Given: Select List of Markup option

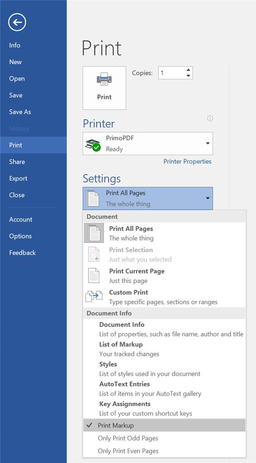Looking at the screenshot, I should pos(164,349).
